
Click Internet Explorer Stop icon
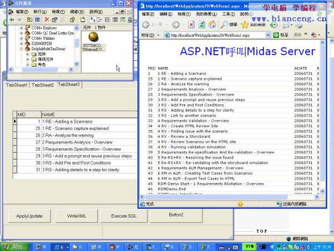pos(191,25)
